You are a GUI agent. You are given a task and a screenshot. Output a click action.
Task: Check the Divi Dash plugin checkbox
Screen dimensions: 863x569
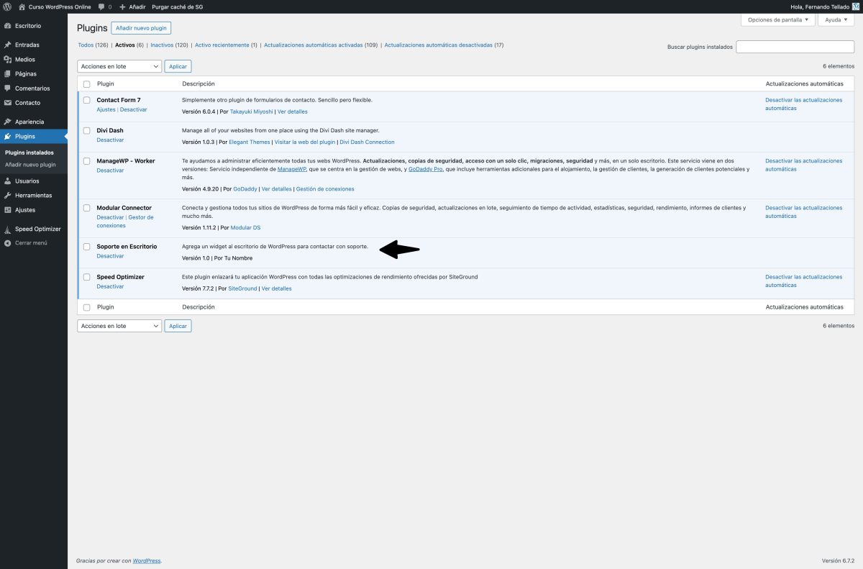click(87, 131)
